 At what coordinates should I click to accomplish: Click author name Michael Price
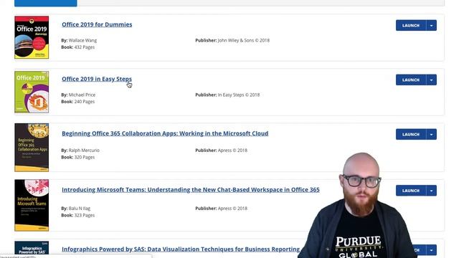coord(82,95)
